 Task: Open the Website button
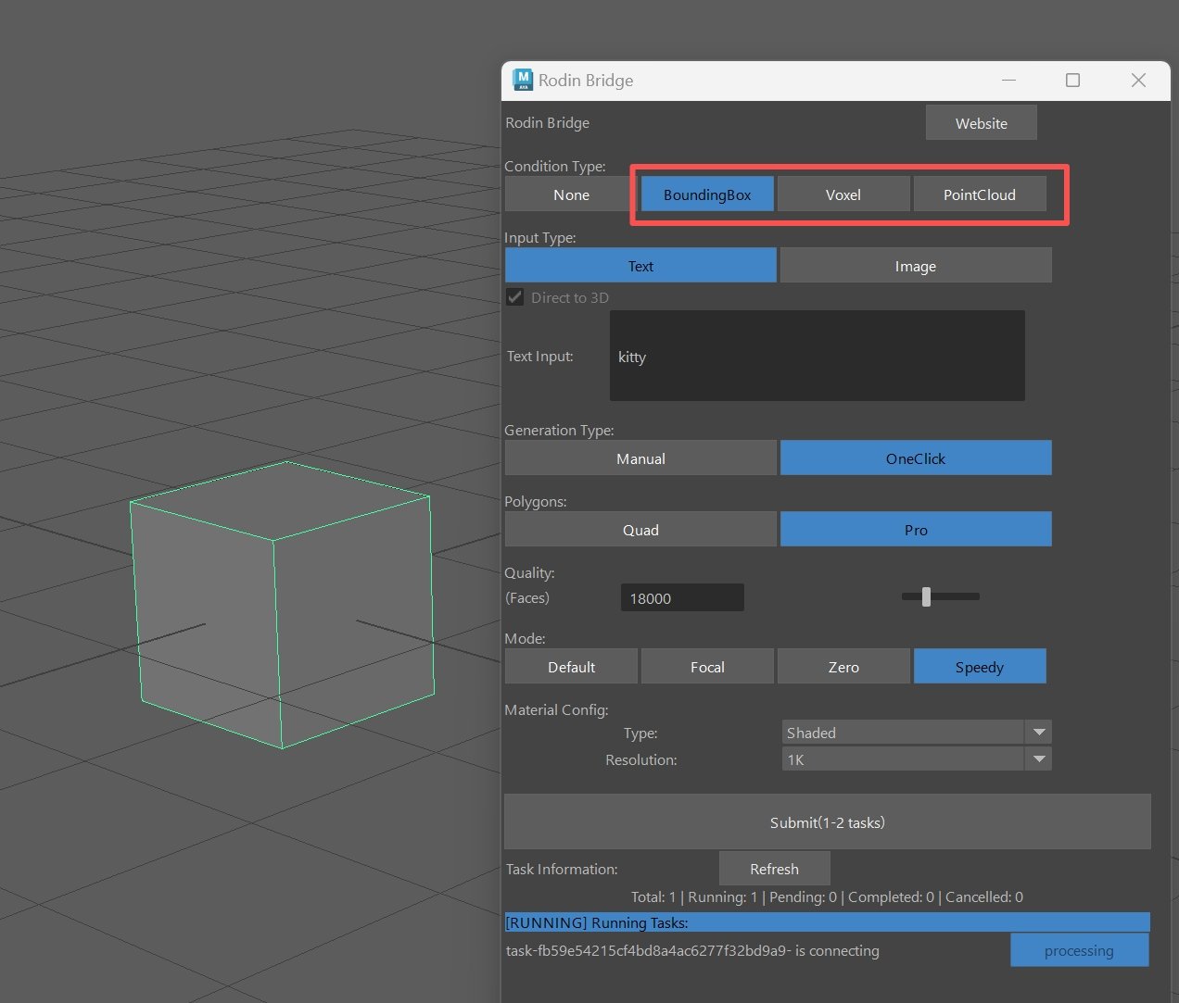click(x=981, y=123)
